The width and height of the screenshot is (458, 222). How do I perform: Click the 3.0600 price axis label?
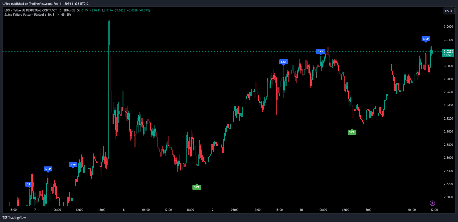(448, 27)
